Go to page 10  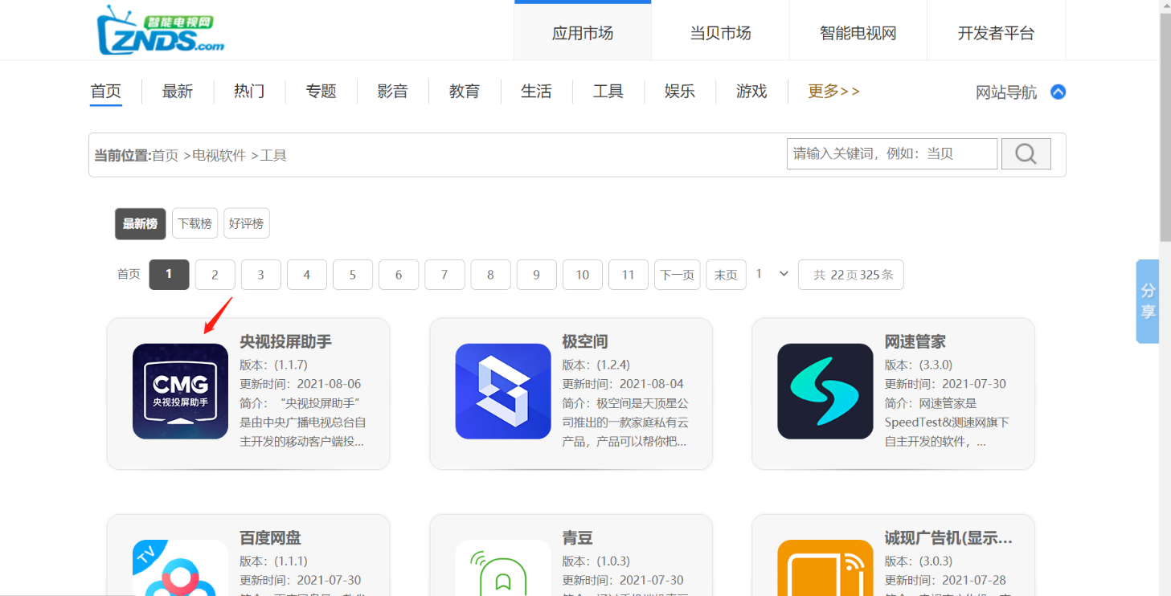click(x=583, y=275)
